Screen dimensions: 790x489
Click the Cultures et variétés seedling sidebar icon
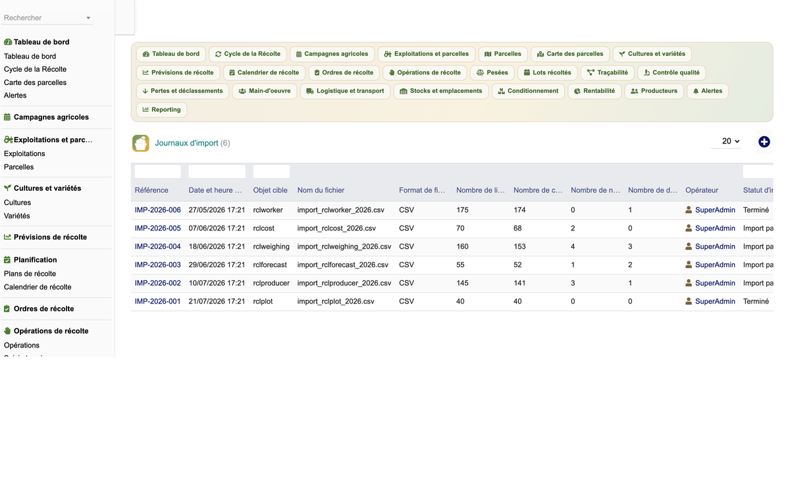tap(8, 188)
